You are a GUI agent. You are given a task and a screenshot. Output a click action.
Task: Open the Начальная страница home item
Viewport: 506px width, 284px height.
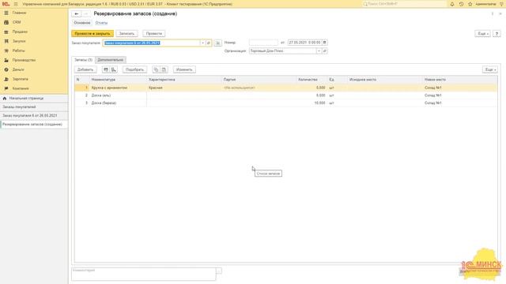(x=26, y=98)
